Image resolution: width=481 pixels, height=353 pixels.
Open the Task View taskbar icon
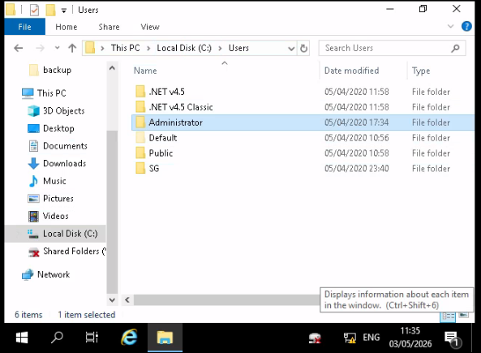(92, 338)
